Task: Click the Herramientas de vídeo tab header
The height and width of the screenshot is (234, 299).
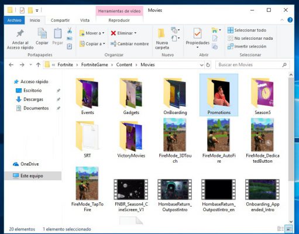Action: 119,11
